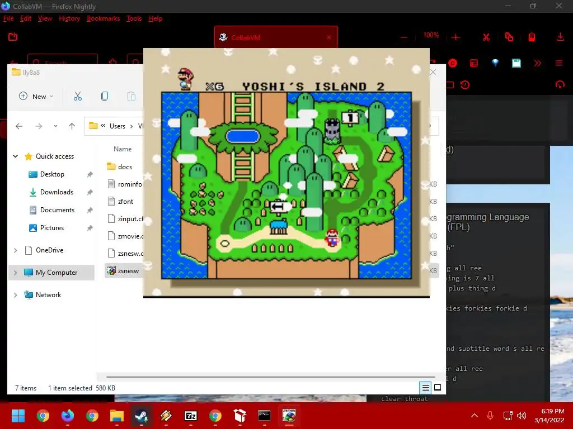573x429 pixels.
Task: Expand the My Computer tree node
Action: 15,273
